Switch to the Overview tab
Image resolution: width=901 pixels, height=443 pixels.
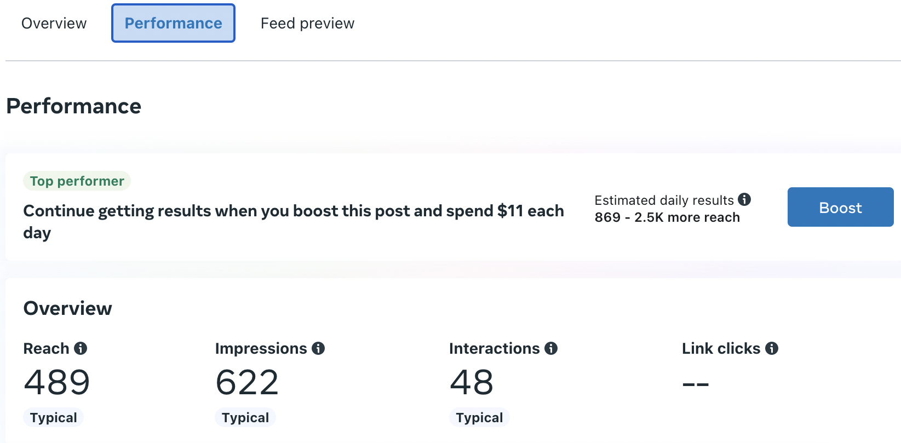(54, 24)
